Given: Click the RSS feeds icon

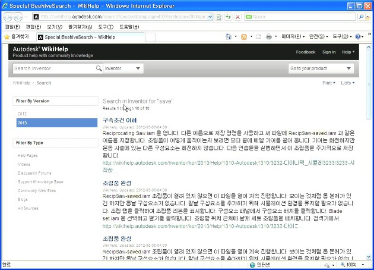Looking at the screenshot, I should [244, 37].
